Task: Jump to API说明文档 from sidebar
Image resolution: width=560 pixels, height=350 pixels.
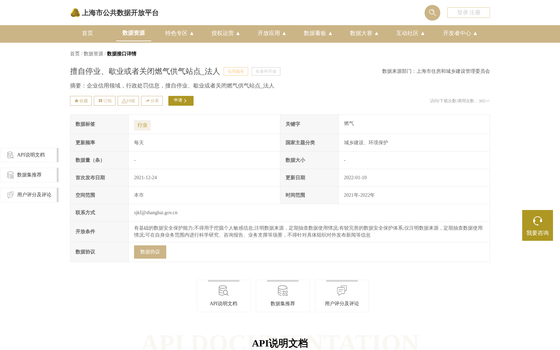Action: pos(29,155)
